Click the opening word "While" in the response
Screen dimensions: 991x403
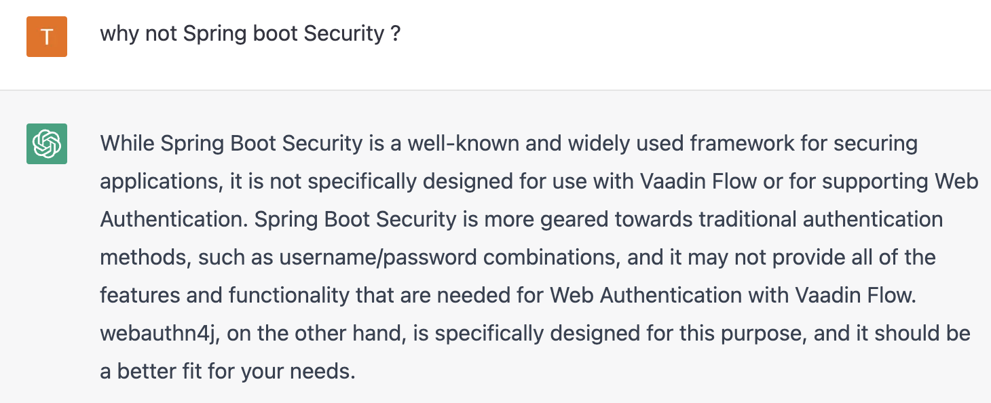coord(127,144)
